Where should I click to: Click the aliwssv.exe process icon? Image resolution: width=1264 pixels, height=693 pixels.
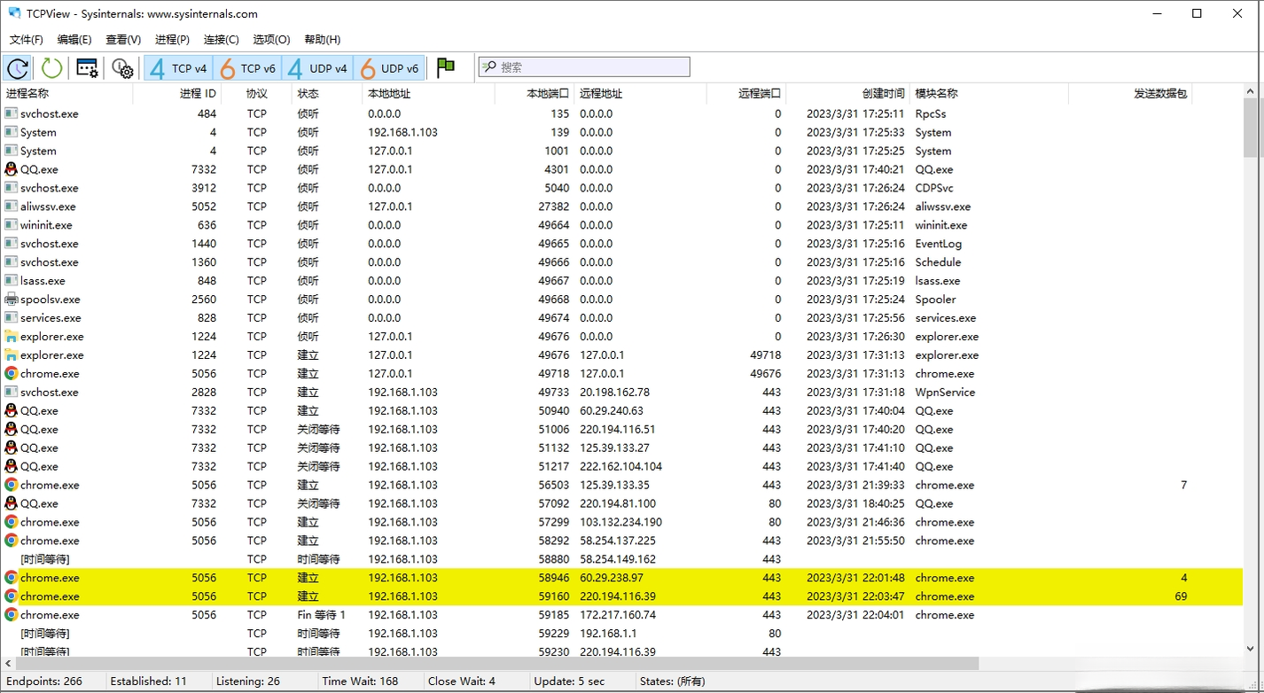pyautogui.click(x=11, y=206)
